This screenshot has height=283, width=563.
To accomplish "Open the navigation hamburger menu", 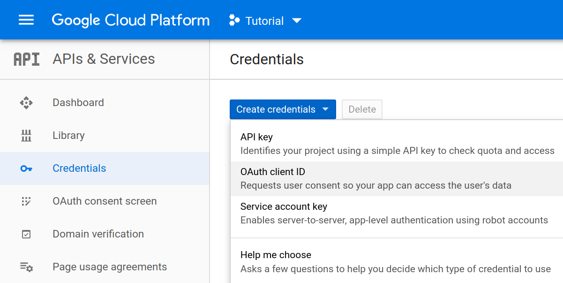I will (x=26, y=20).
